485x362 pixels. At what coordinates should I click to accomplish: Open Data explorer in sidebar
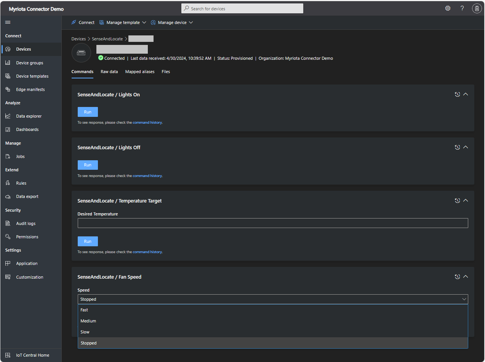(29, 116)
